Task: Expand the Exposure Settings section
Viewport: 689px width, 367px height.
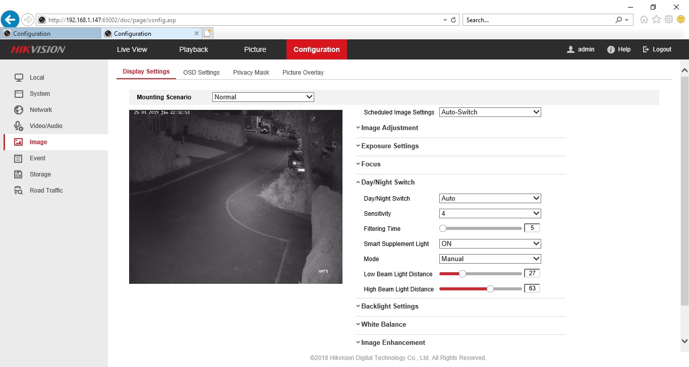Action: (389, 146)
